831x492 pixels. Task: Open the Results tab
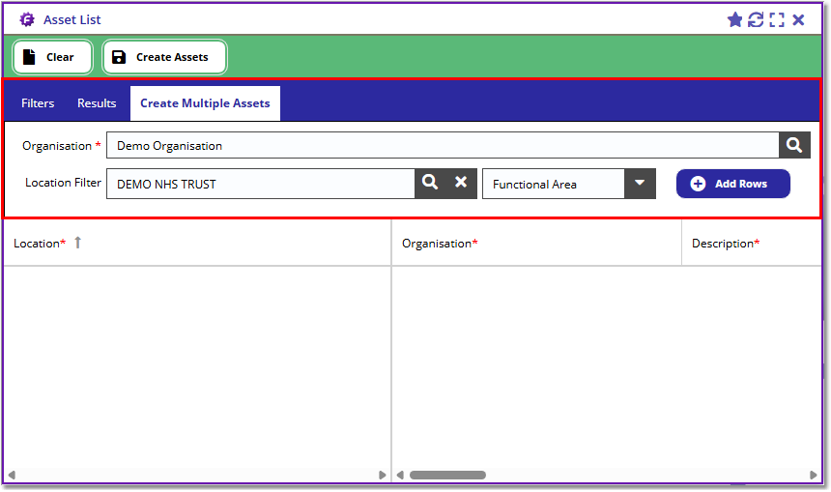pos(97,103)
